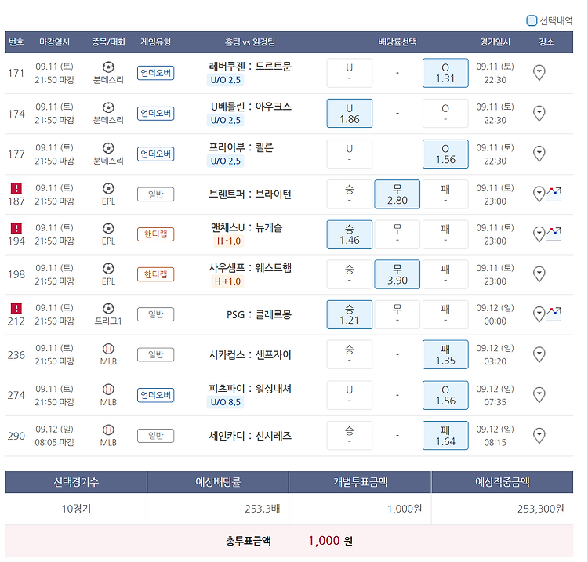Image resolution: width=588 pixels, height=562 pixels.
Task: Open venue pin for match 236
Action: pos(539,354)
